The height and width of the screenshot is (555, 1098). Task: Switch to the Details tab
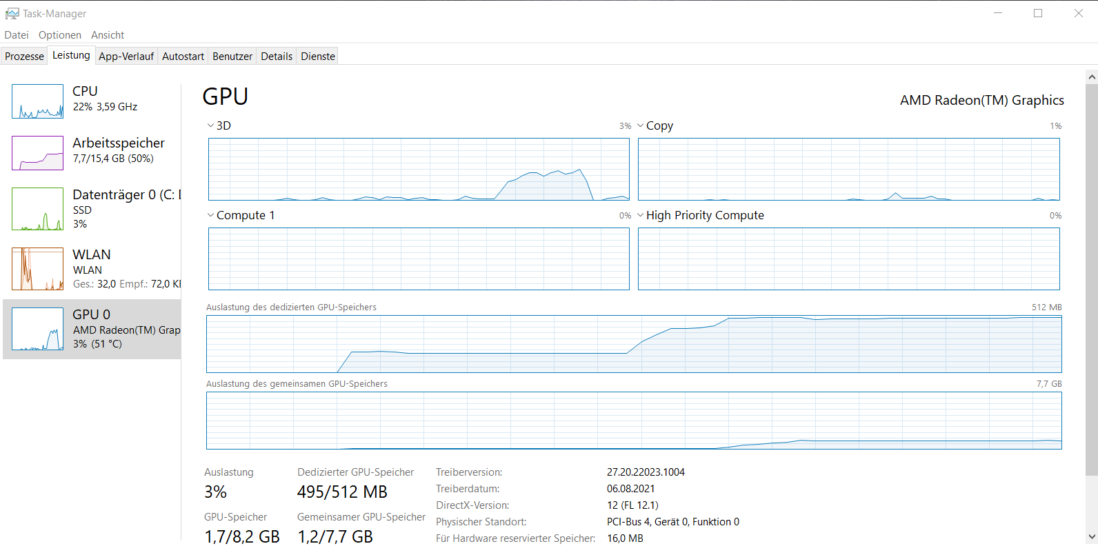pos(277,57)
